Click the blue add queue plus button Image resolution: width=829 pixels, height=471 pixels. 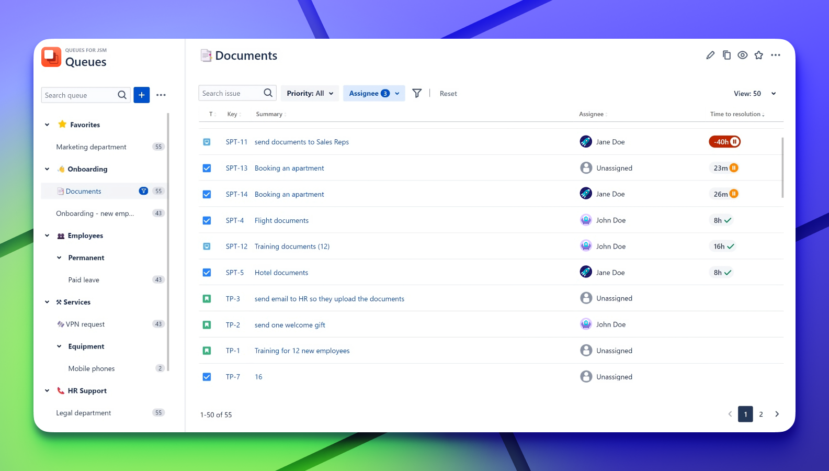pos(142,95)
